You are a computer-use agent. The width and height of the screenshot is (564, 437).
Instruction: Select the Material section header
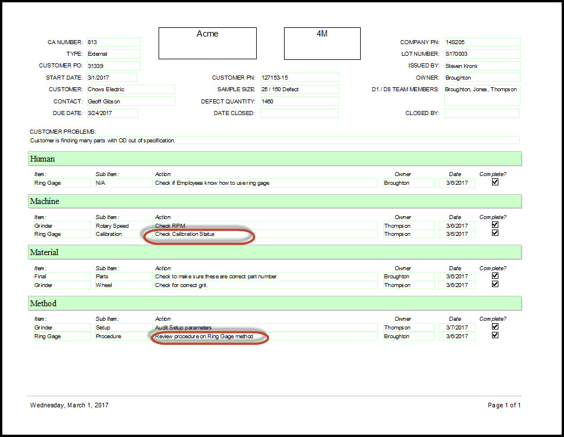[275, 252]
